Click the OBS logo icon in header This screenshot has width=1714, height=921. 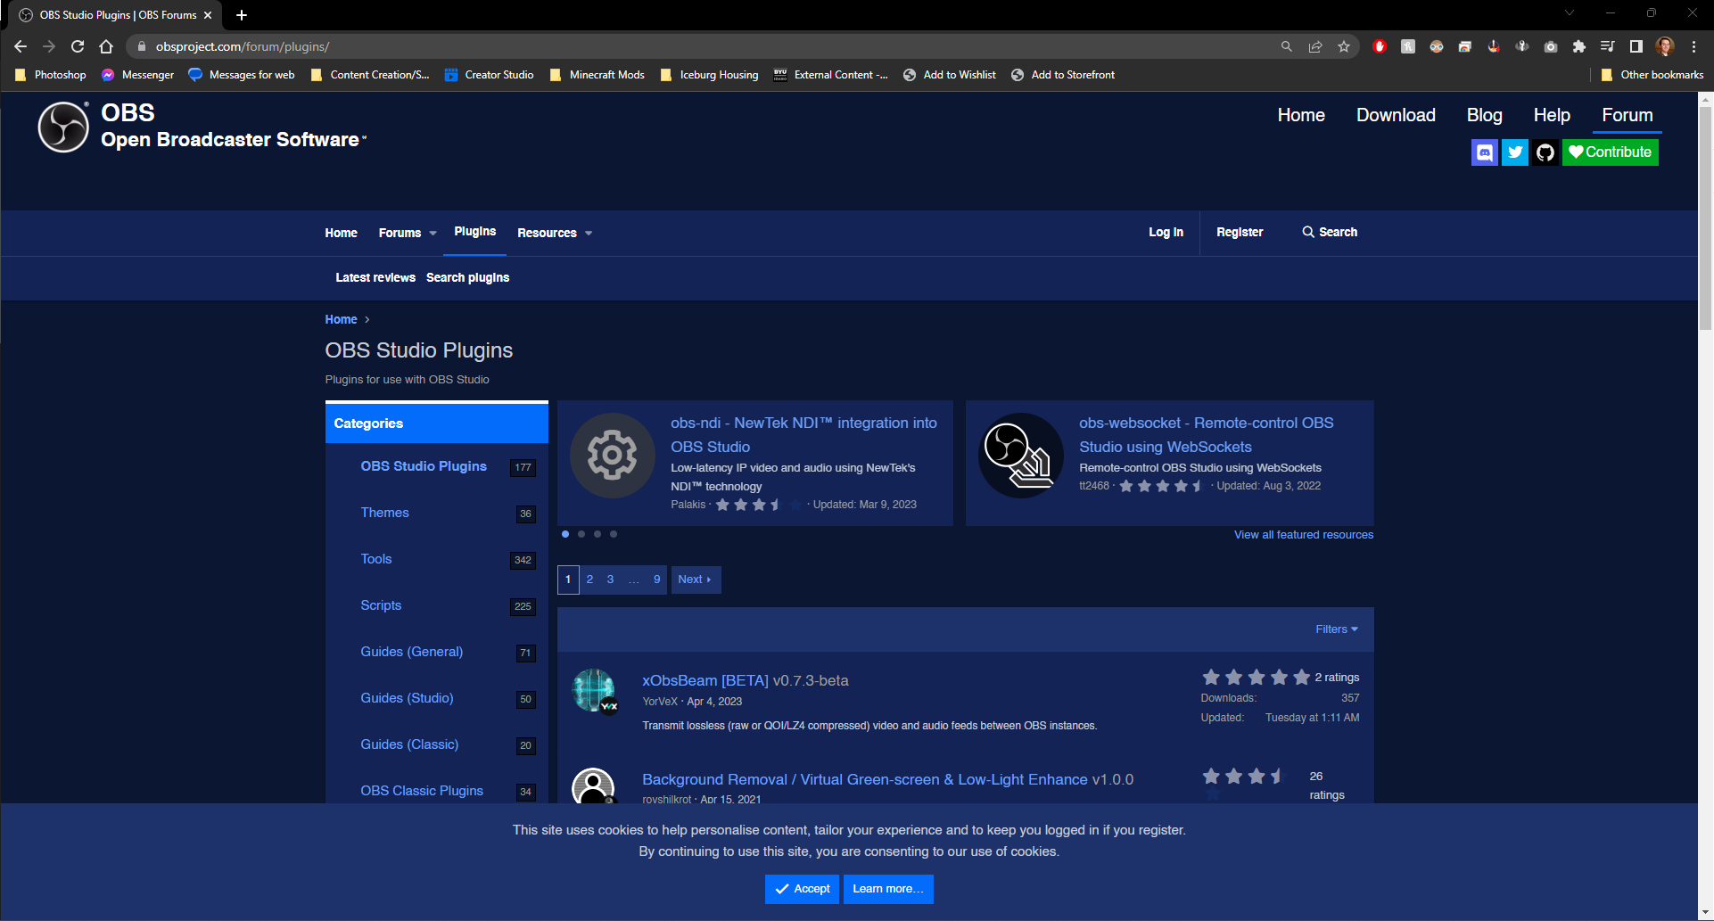coord(63,127)
